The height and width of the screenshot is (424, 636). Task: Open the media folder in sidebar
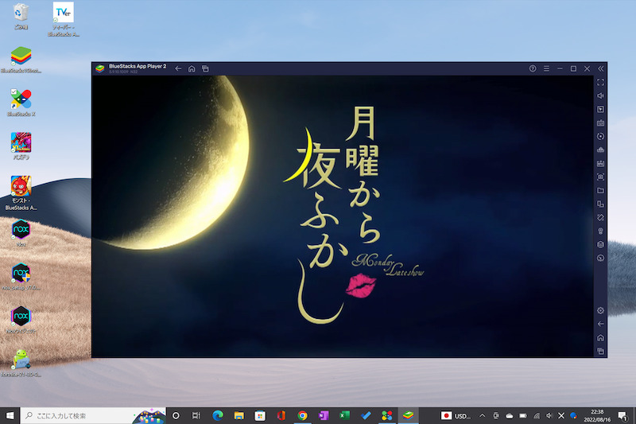[x=601, y=190]
